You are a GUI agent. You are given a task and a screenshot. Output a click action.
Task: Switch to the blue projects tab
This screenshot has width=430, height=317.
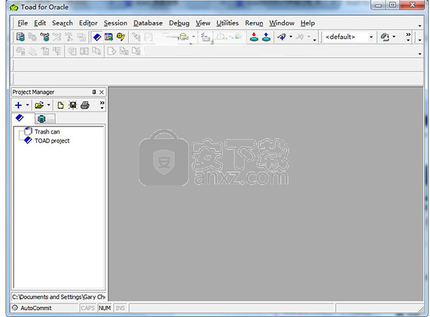(23, 119)
